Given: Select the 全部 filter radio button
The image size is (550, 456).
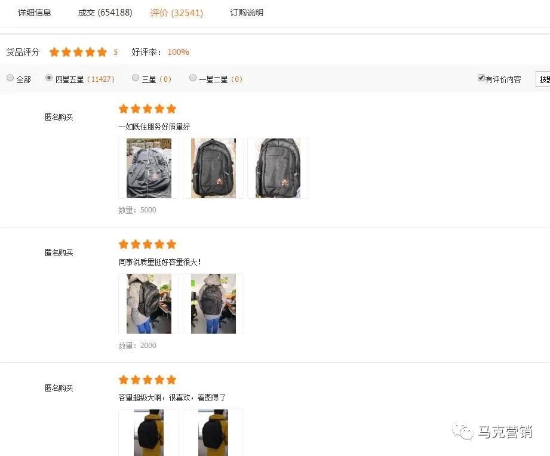Looking at the screenshot, I should pos(10,78).
